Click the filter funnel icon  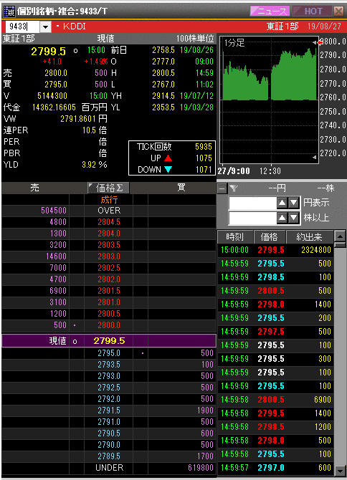pyautogui.click(x=234, y=188)
